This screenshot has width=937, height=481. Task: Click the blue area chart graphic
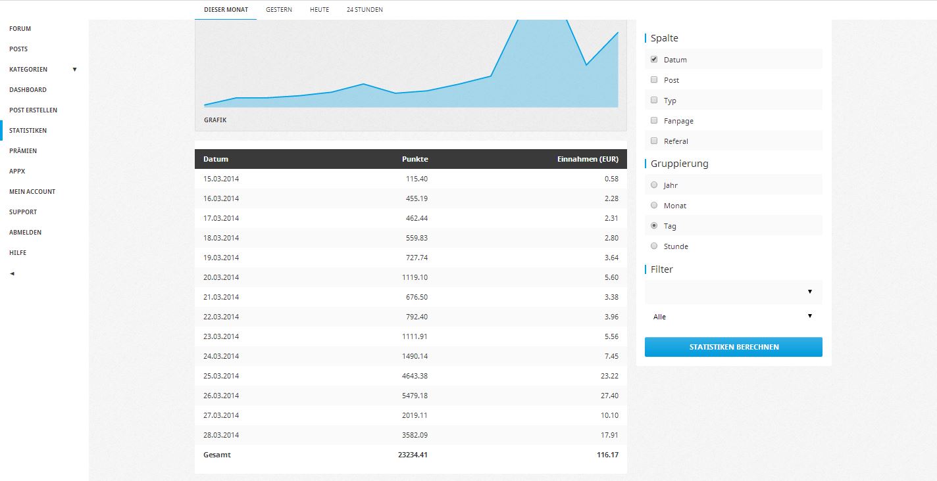click(x=411, y=72)
